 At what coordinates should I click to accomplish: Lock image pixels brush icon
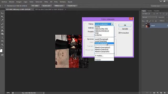tap(150, 21)
